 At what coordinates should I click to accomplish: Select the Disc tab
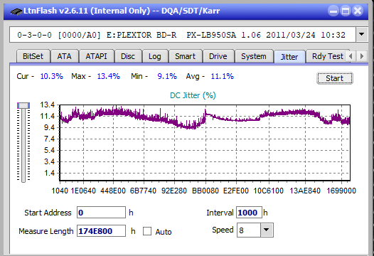128,56
